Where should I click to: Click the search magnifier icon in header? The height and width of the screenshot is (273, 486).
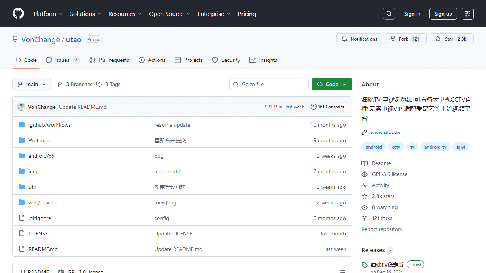[389, 14]
